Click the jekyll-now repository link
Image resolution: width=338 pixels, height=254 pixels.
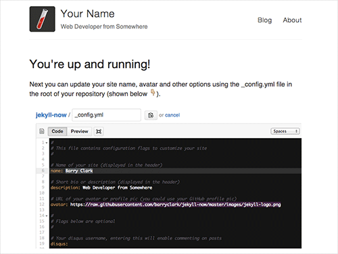point(51,115)
